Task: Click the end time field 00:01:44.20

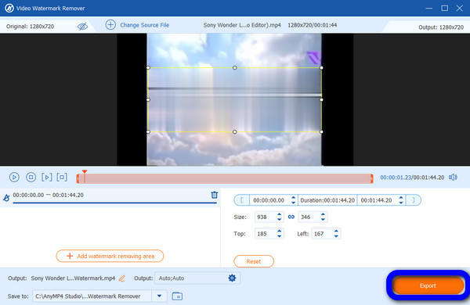Action: pyautogui.click(x=376, y=200)
